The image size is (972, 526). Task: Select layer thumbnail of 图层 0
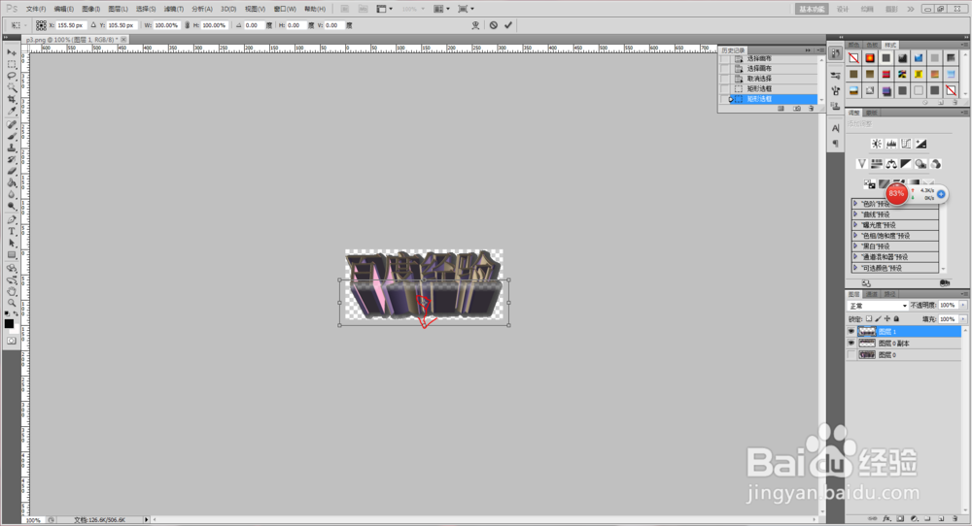867,354
